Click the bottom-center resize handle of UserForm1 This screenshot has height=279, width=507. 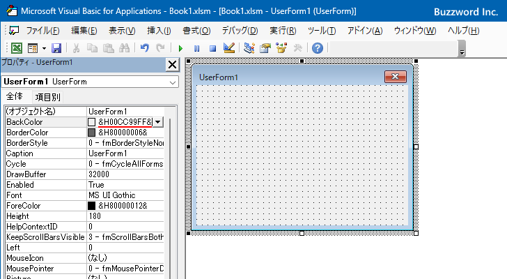click(302, 233)
